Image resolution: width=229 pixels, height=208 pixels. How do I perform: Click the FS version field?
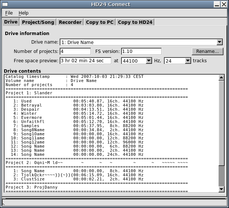click(x=141, y=51)
